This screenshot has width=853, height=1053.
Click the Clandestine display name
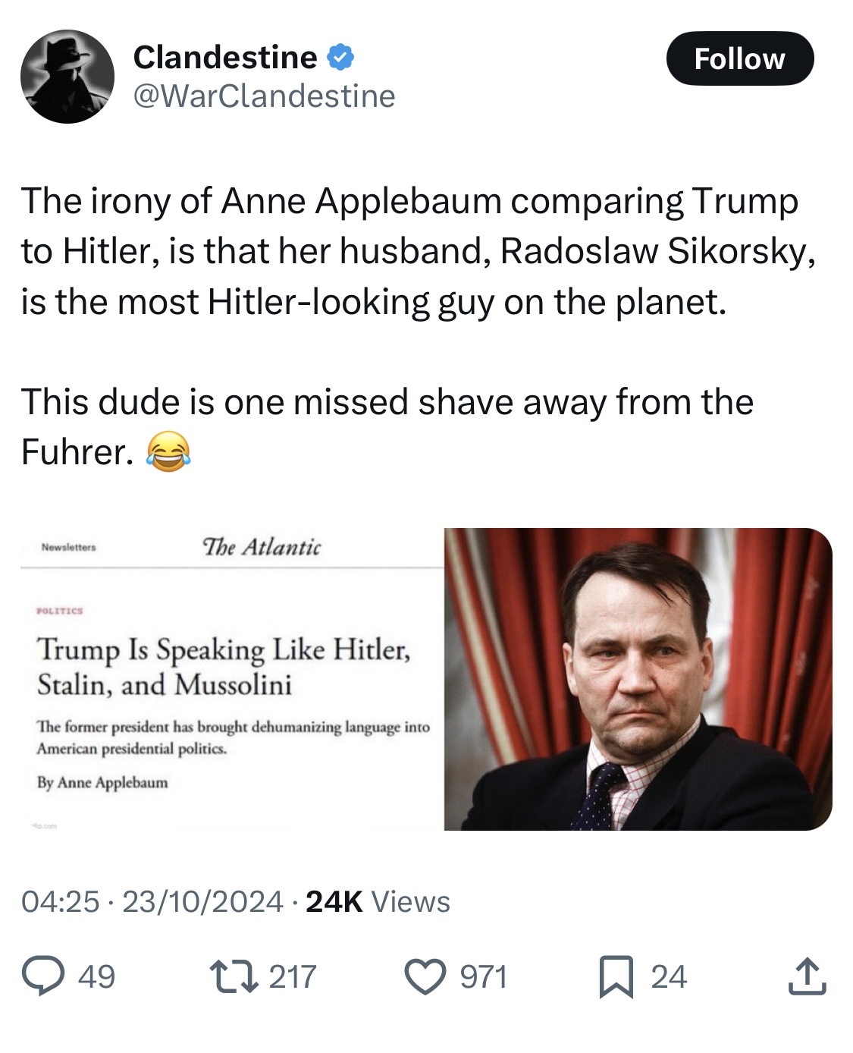coord(225,57)
